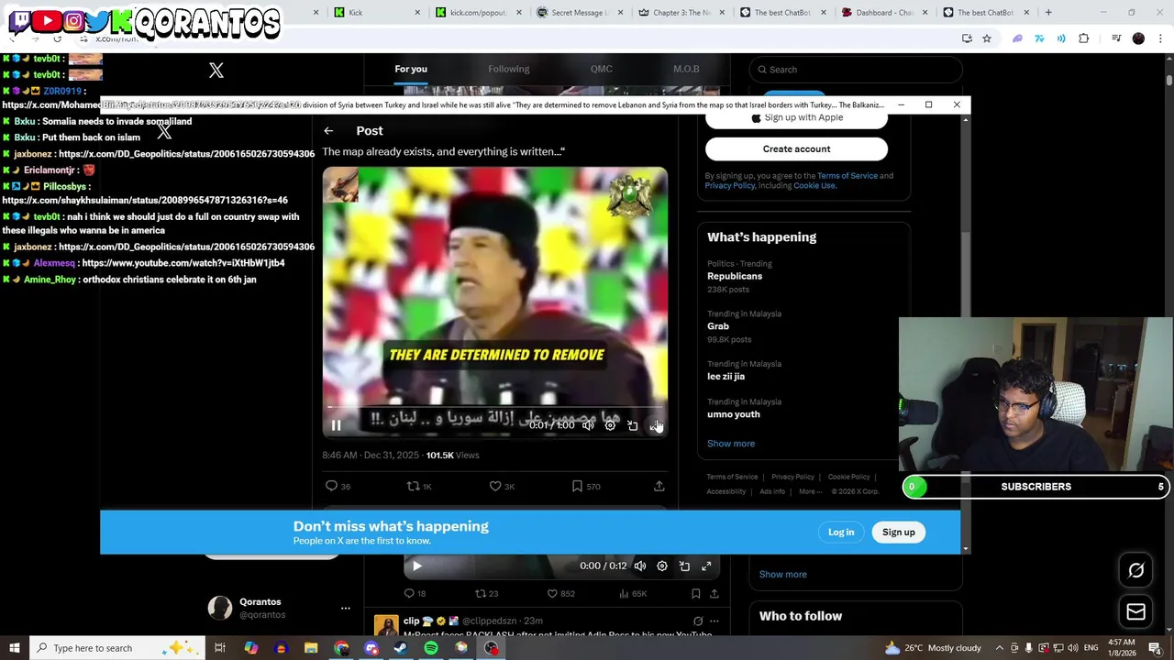Bookmark this page with star icon

(x=987, y=38)
